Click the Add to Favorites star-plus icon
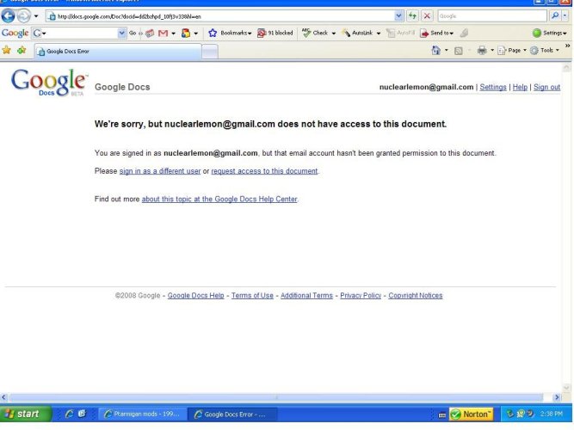Viewport: 574px width, 430px height. click(22, 50)
